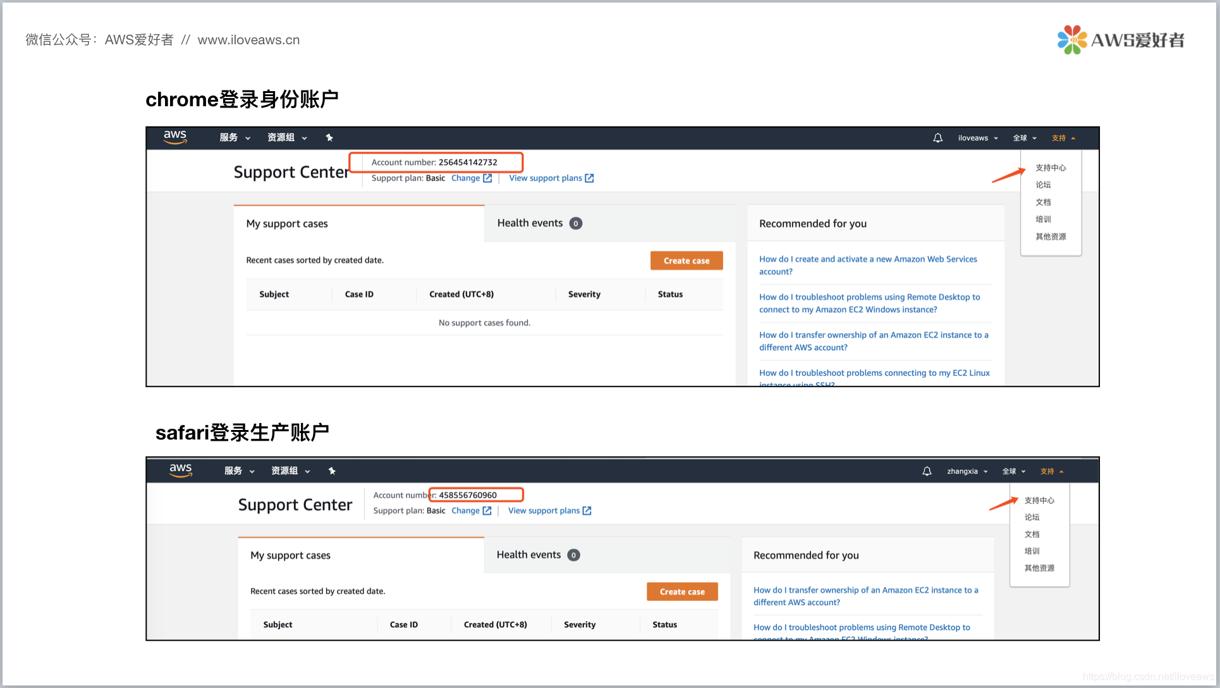1220x688 pixels.
Task: Click the external link icon beside View support plans in the Safari console
Action: [x=587, y=511]
